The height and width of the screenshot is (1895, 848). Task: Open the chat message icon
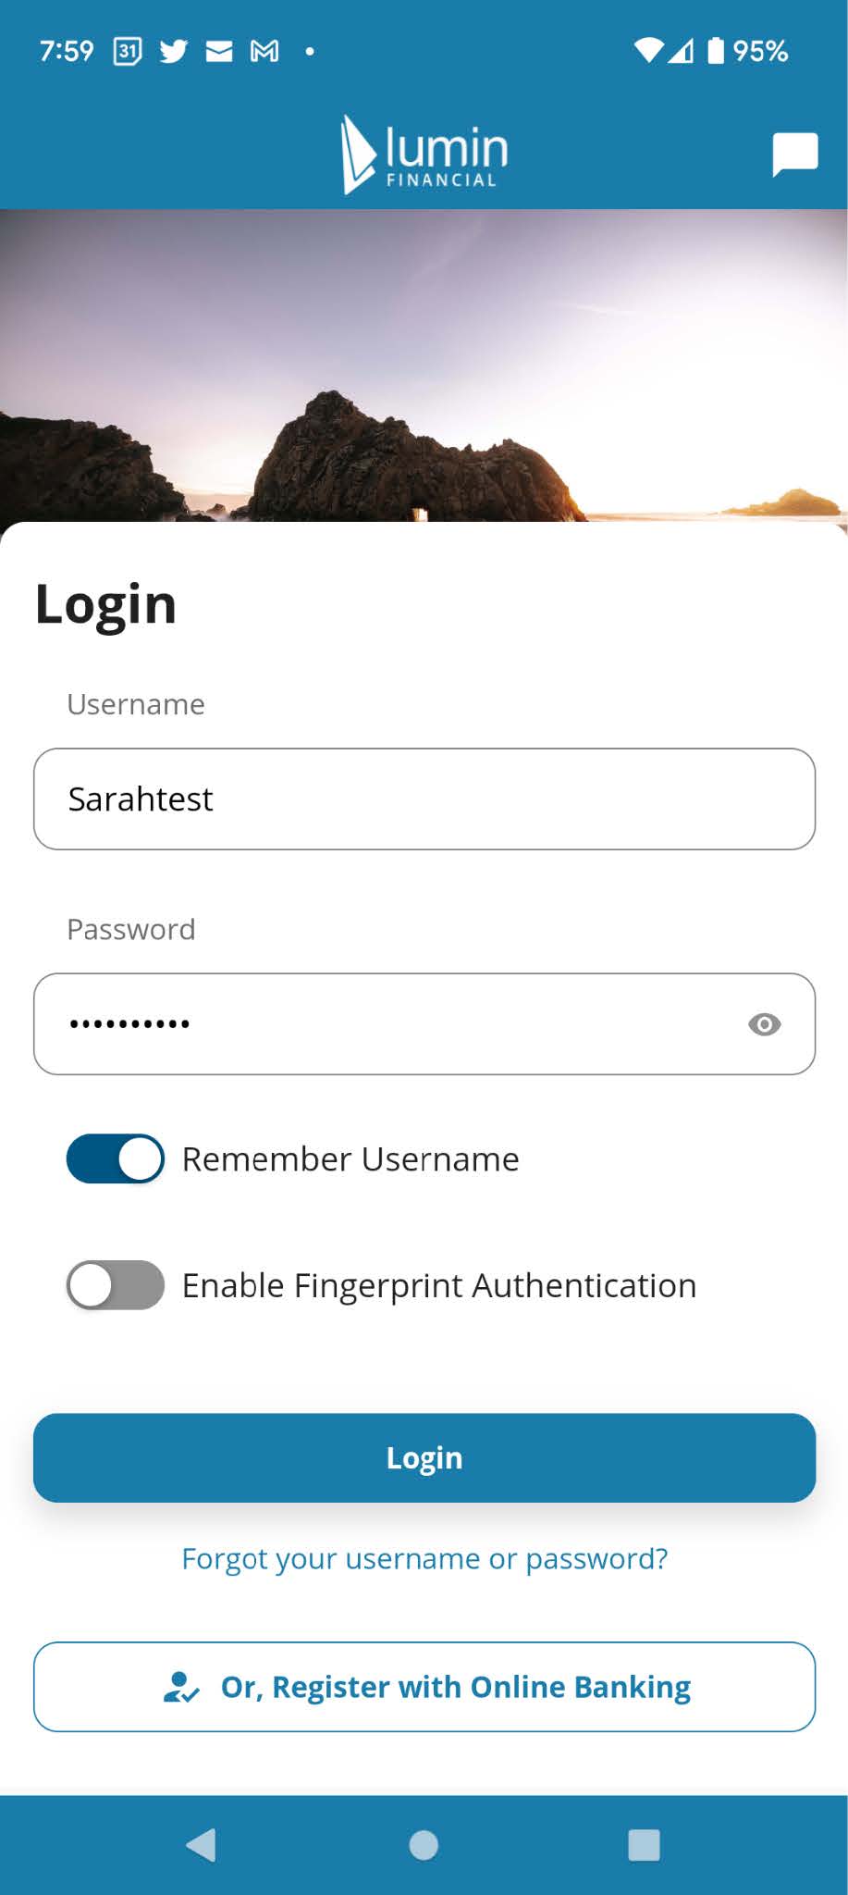coord(794,154)
